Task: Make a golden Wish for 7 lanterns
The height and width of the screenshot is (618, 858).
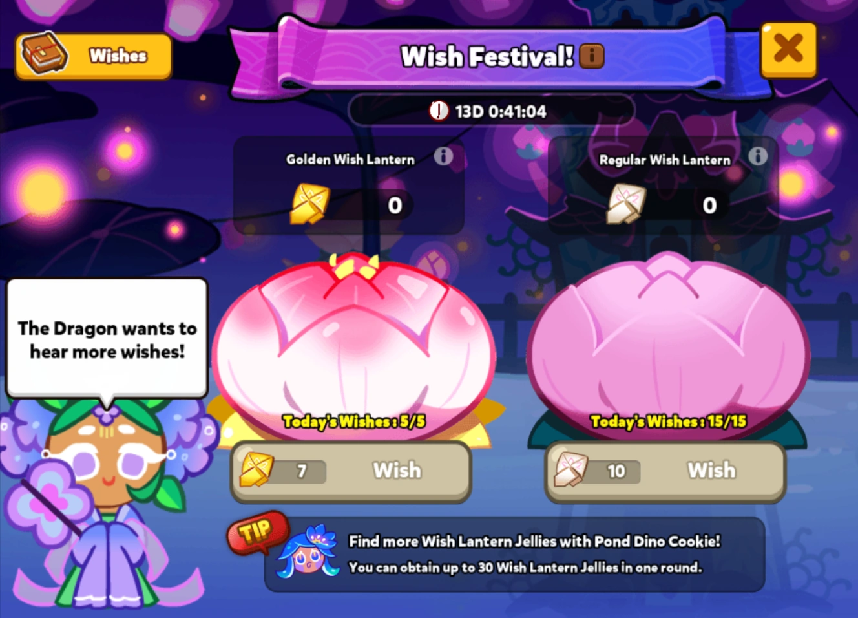Action: (x=351, y=471)
